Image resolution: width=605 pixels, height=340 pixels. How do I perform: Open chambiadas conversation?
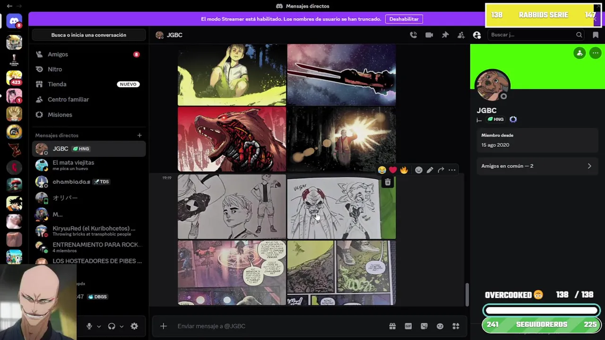(89, 182)
